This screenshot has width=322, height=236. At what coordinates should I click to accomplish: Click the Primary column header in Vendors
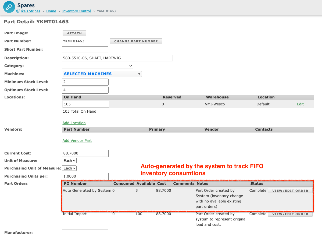coord(157,130)
